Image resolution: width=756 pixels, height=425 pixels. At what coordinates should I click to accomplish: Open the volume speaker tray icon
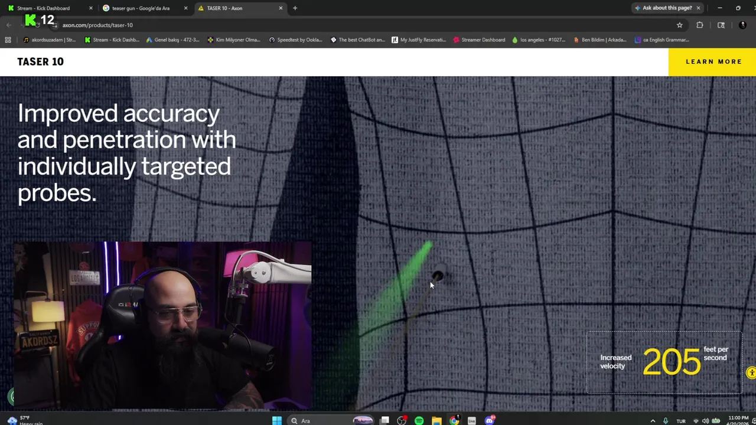[x=706, y=421]
